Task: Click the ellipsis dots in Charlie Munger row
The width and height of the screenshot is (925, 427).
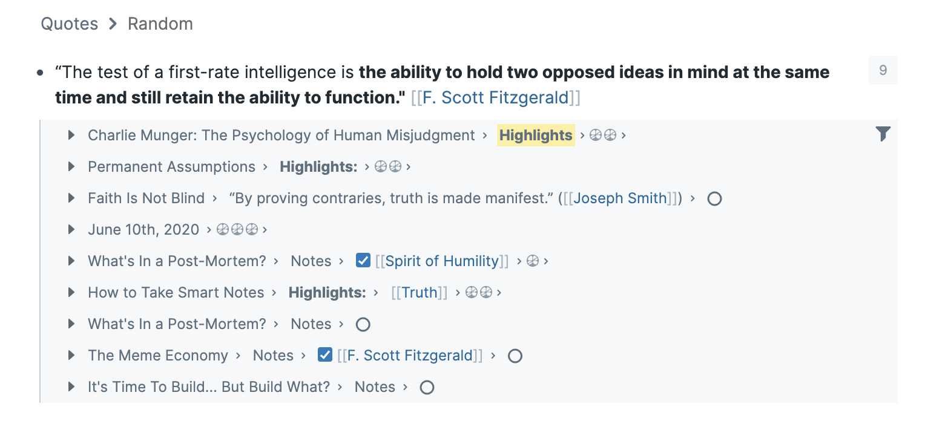Action: tap(603, 135)
